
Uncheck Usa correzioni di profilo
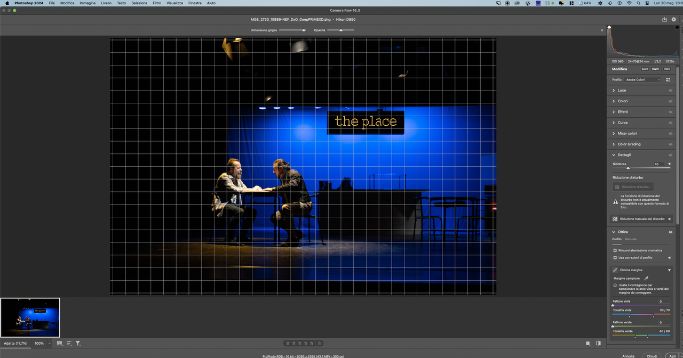pos(615,257)
